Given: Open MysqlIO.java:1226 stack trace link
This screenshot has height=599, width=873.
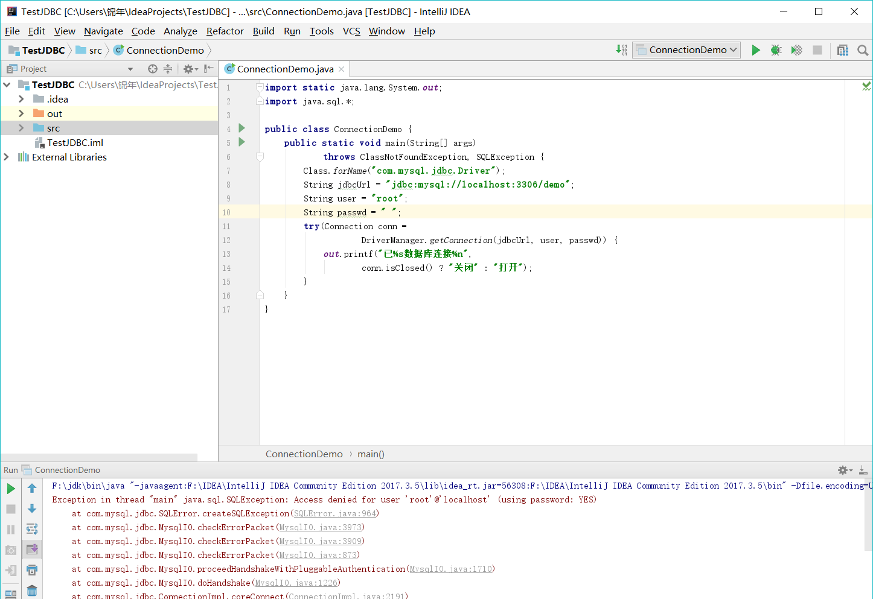Looking at the screenshot, I should (296, 583).
